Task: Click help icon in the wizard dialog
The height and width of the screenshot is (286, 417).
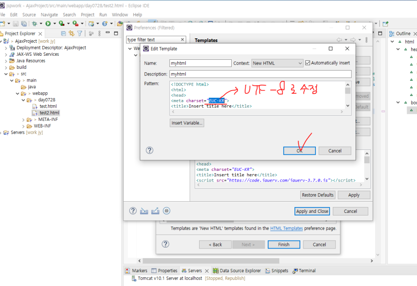Action: 165,244
